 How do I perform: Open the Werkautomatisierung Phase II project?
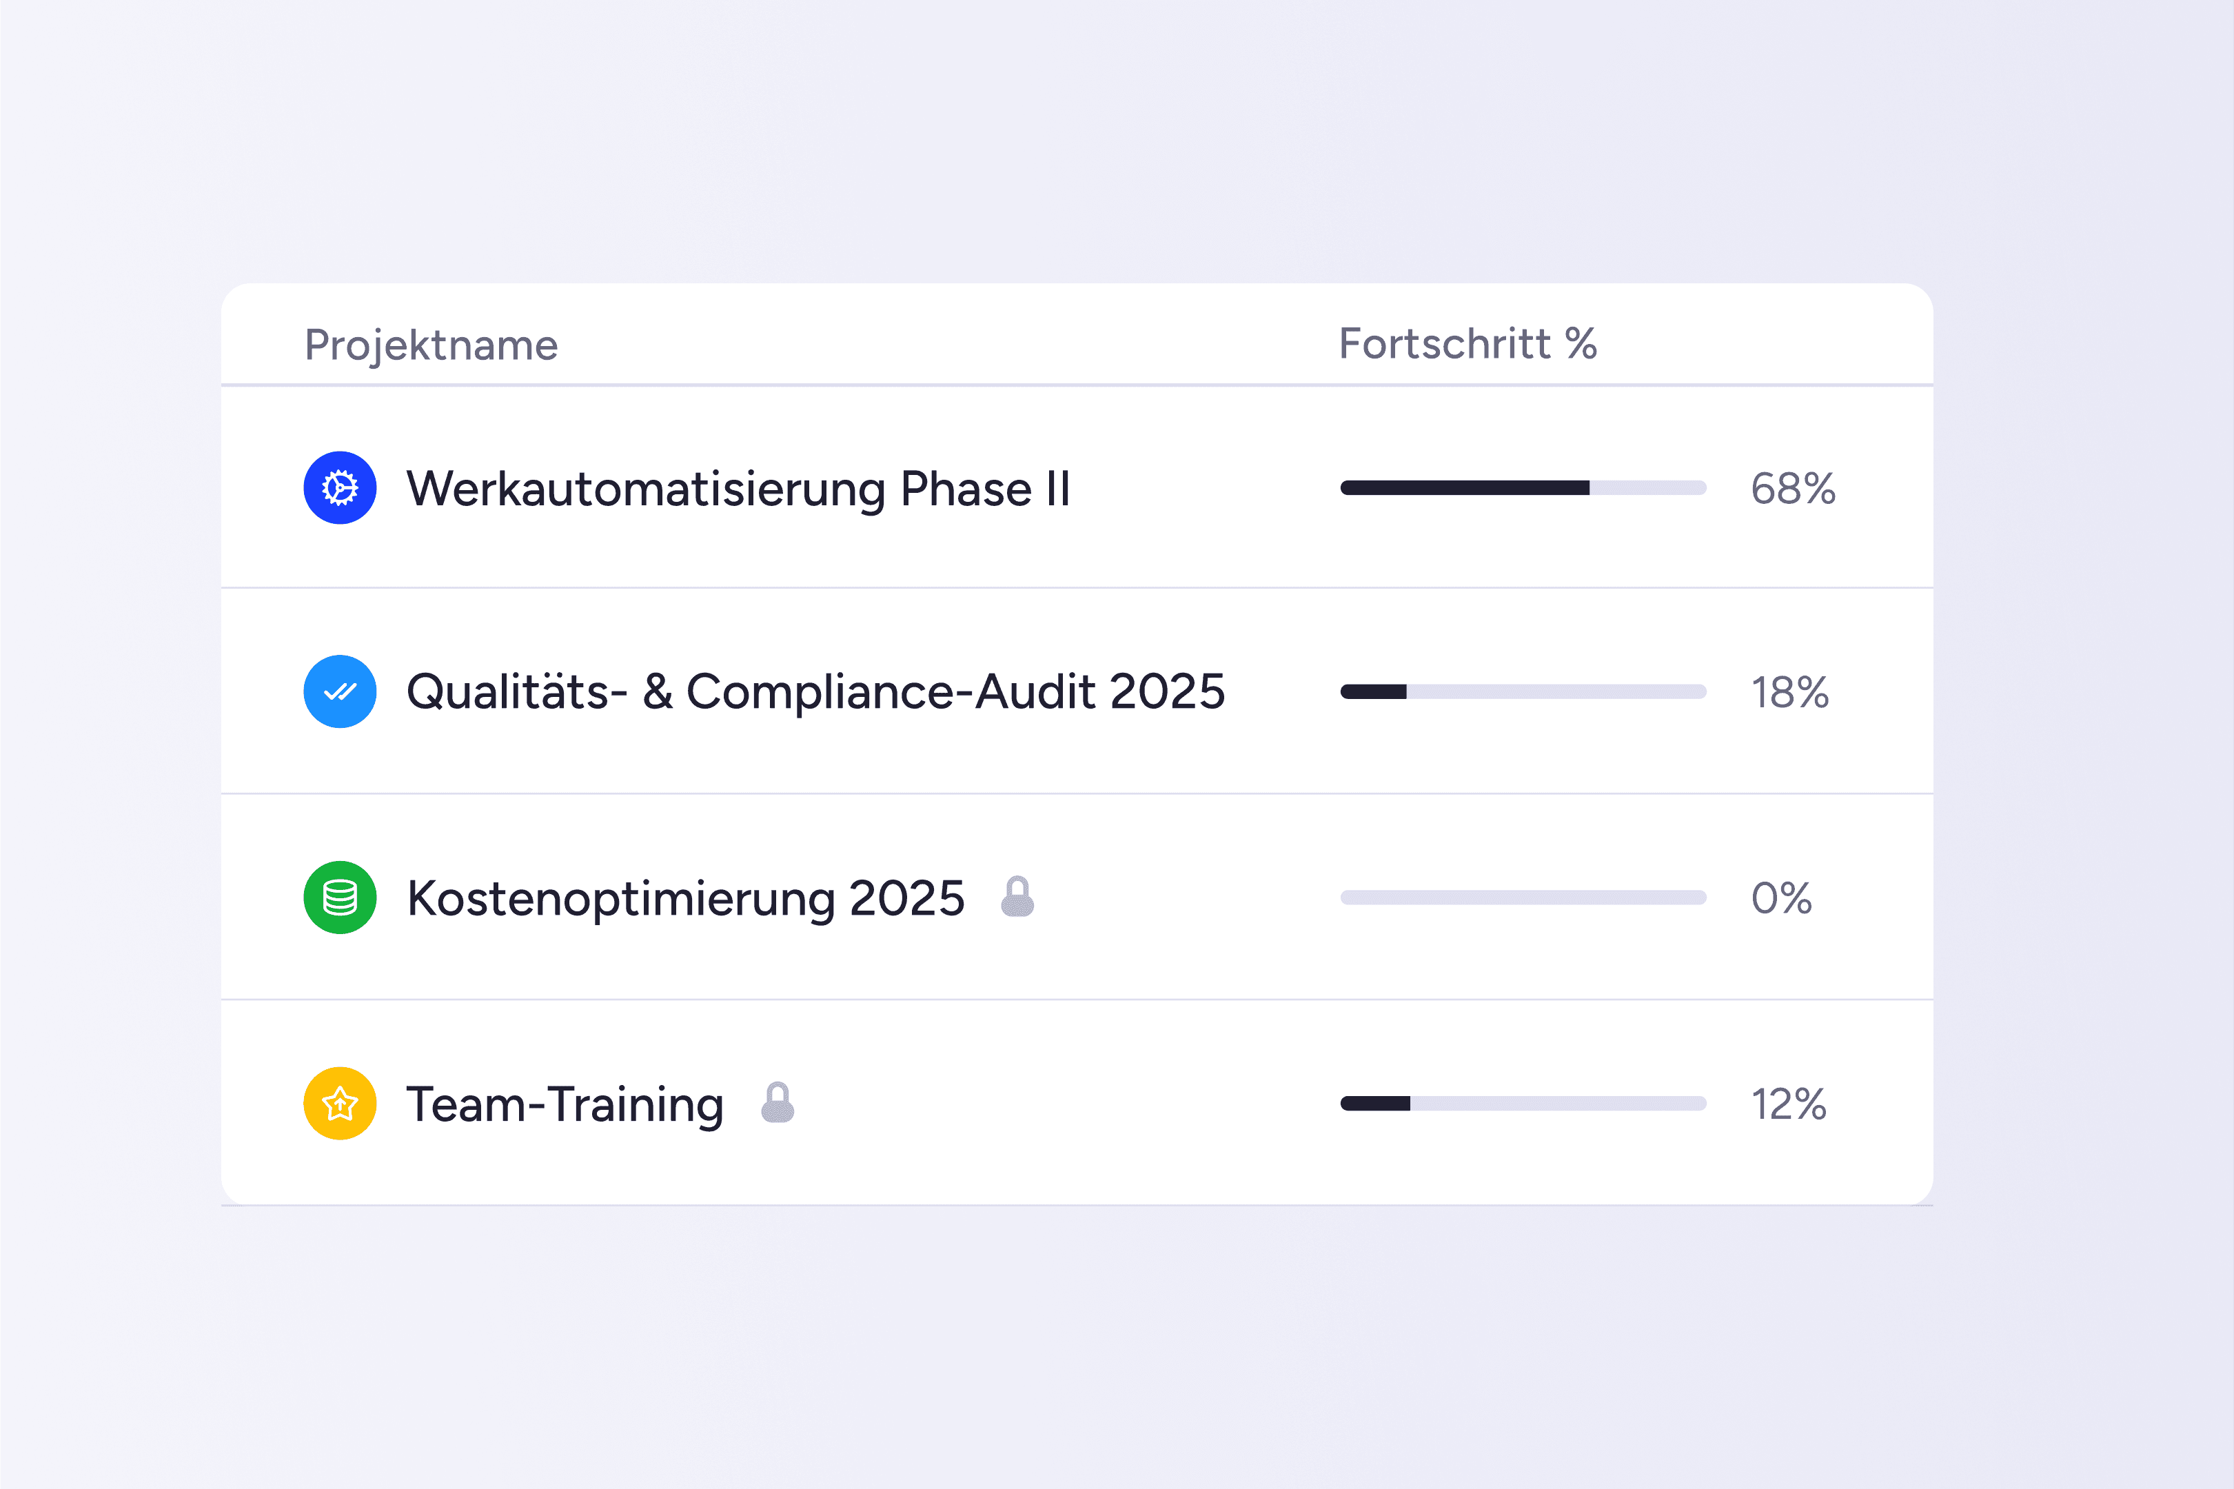(739, 489)
